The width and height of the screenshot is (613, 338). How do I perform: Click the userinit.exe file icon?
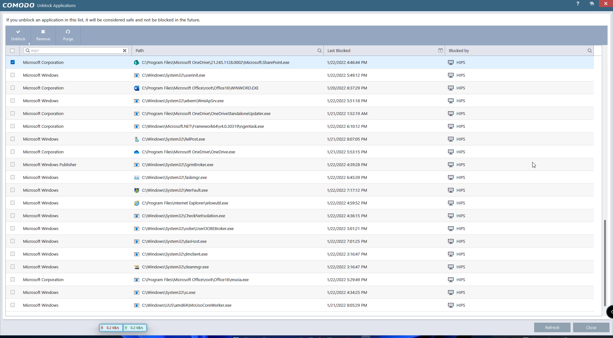click(137, 75)
